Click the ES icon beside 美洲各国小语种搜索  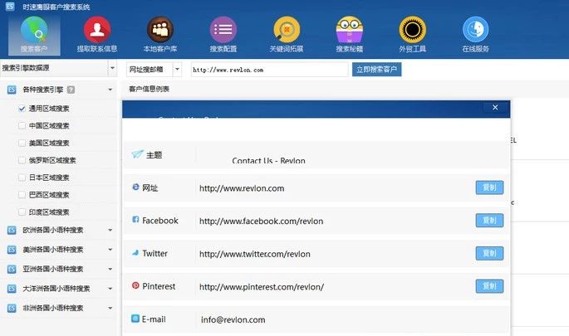point(12,250)
